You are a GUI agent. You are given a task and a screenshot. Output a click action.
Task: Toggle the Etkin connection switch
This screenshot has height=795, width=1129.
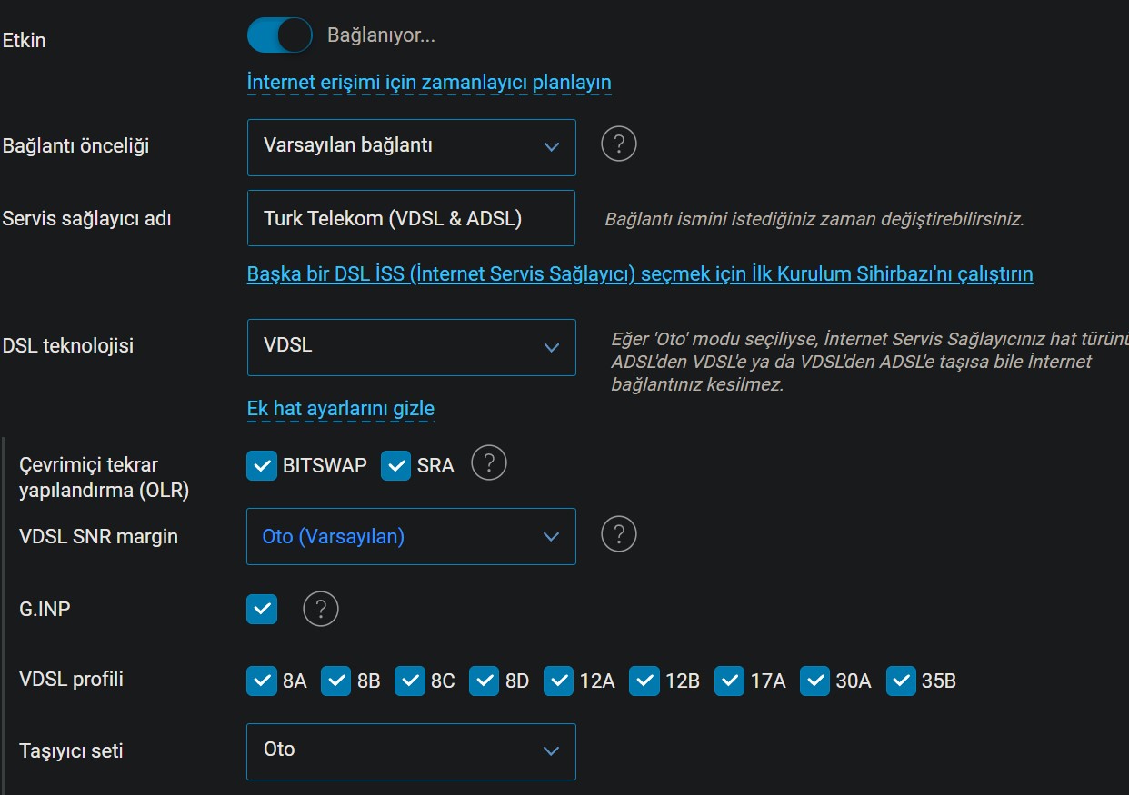point(279,35)
